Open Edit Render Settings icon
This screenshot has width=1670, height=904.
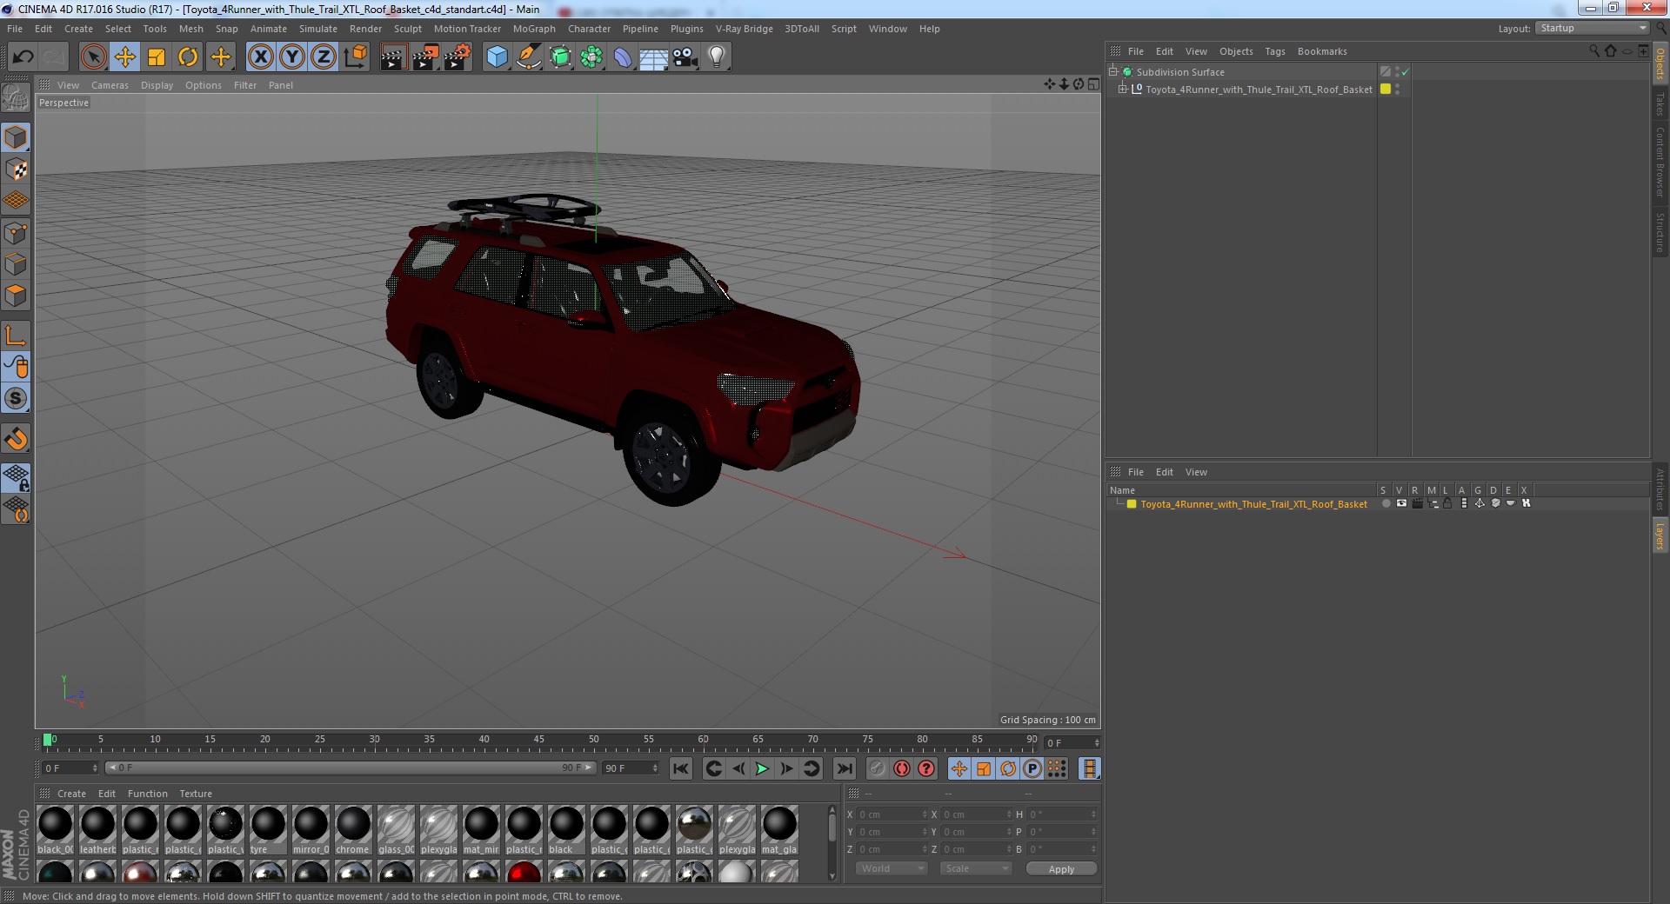[x=458, y=57]
